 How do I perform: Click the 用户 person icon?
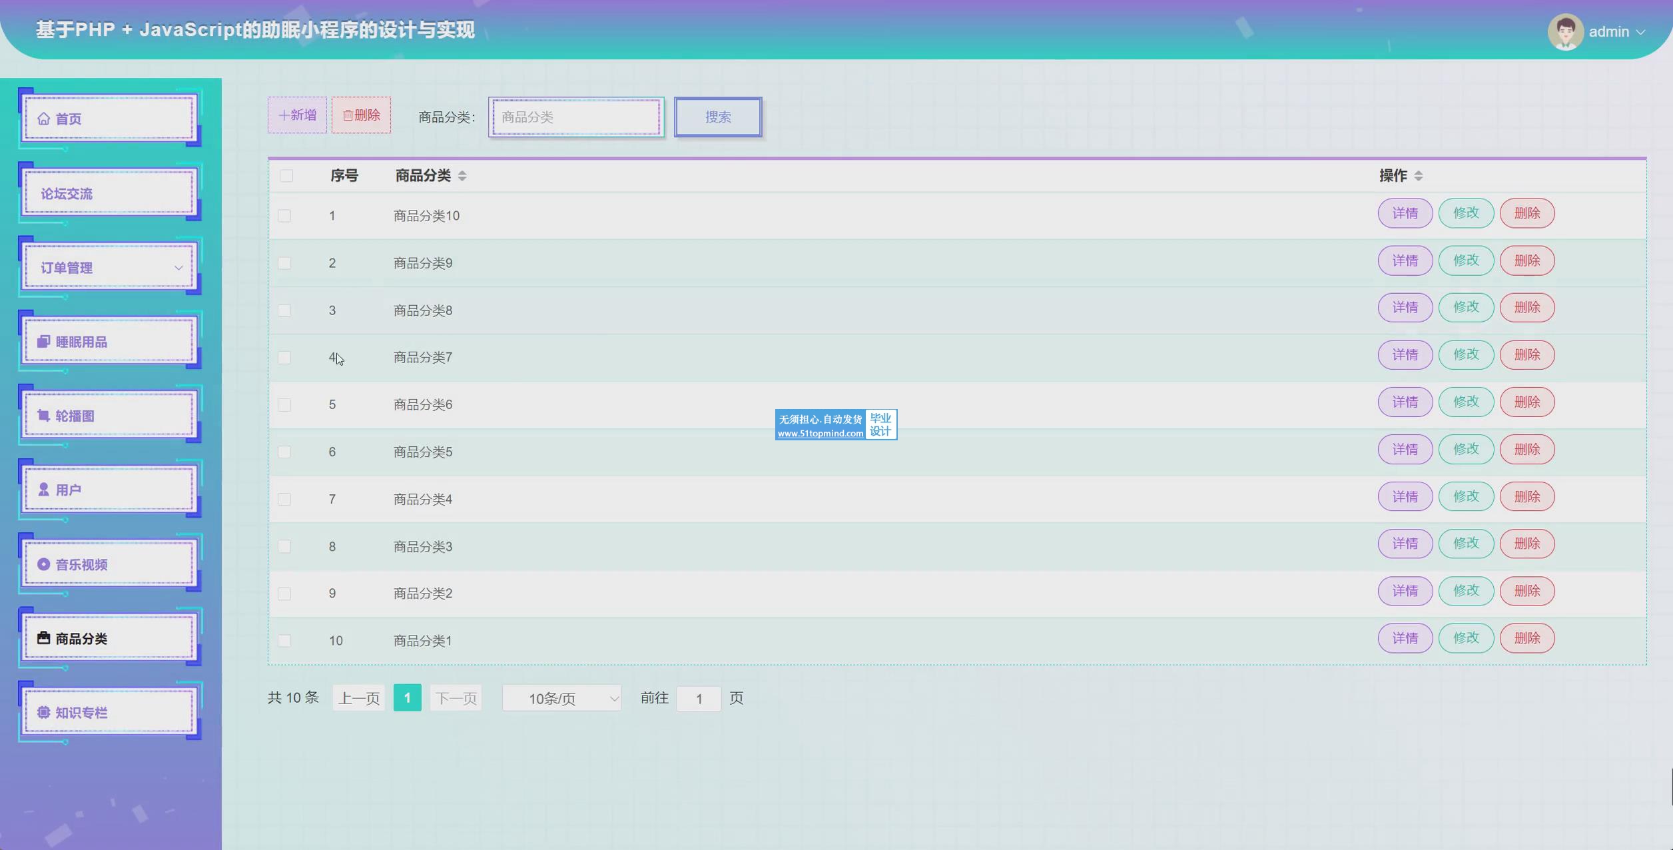coord(43,490)
